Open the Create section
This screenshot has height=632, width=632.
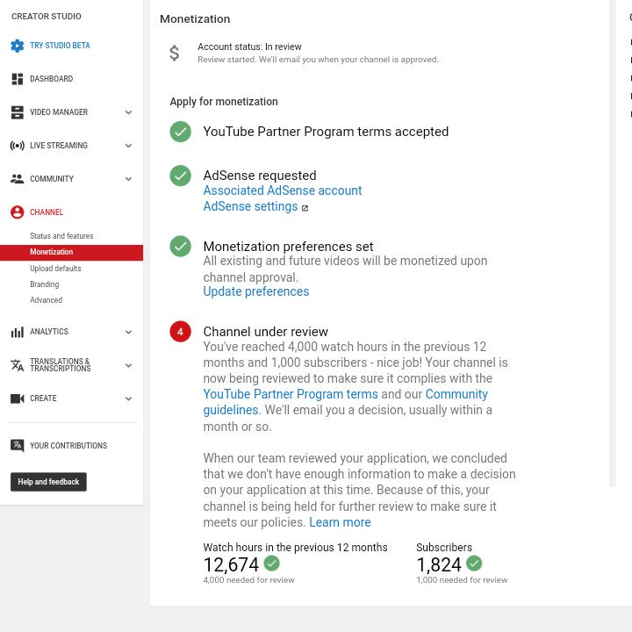click(x=43, y=399)
